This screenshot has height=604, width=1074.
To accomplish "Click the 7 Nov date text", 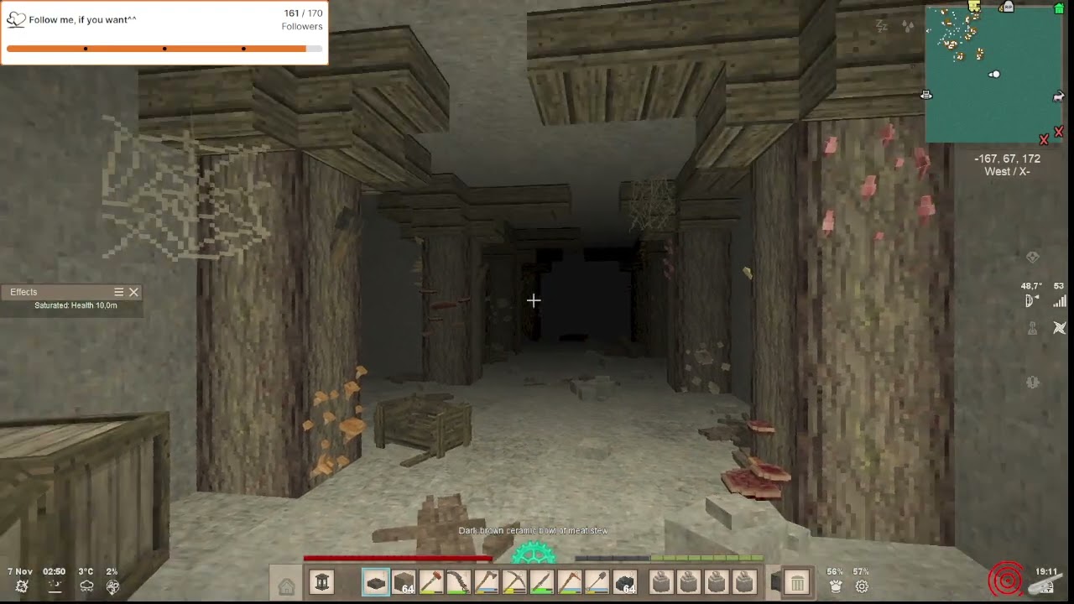I will [20, 571].
